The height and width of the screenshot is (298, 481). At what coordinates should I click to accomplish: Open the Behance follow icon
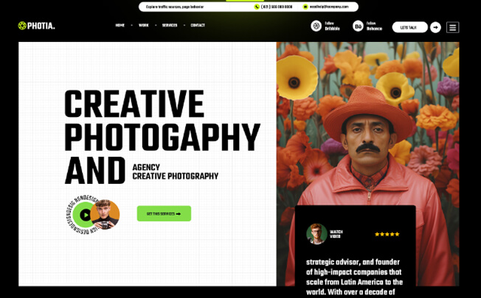358,26
